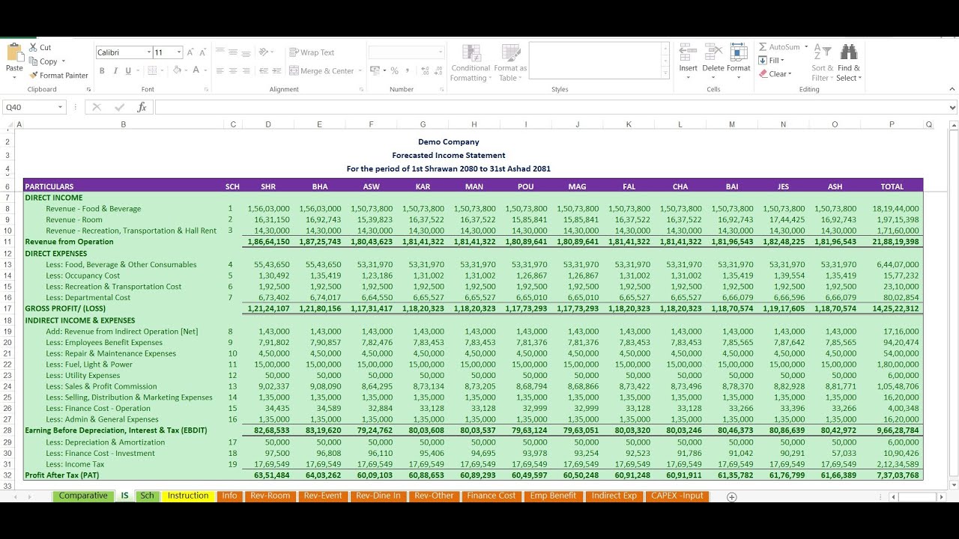959x539 pixels.
Task: Click the Increase Indent icon
Action: click(277, 71)
